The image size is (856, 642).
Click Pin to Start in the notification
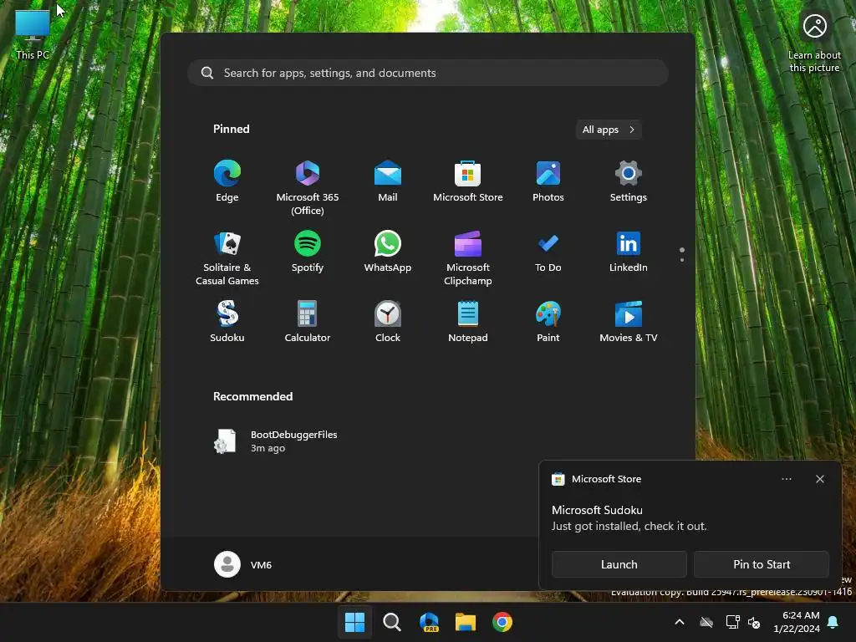coord(762,564)
